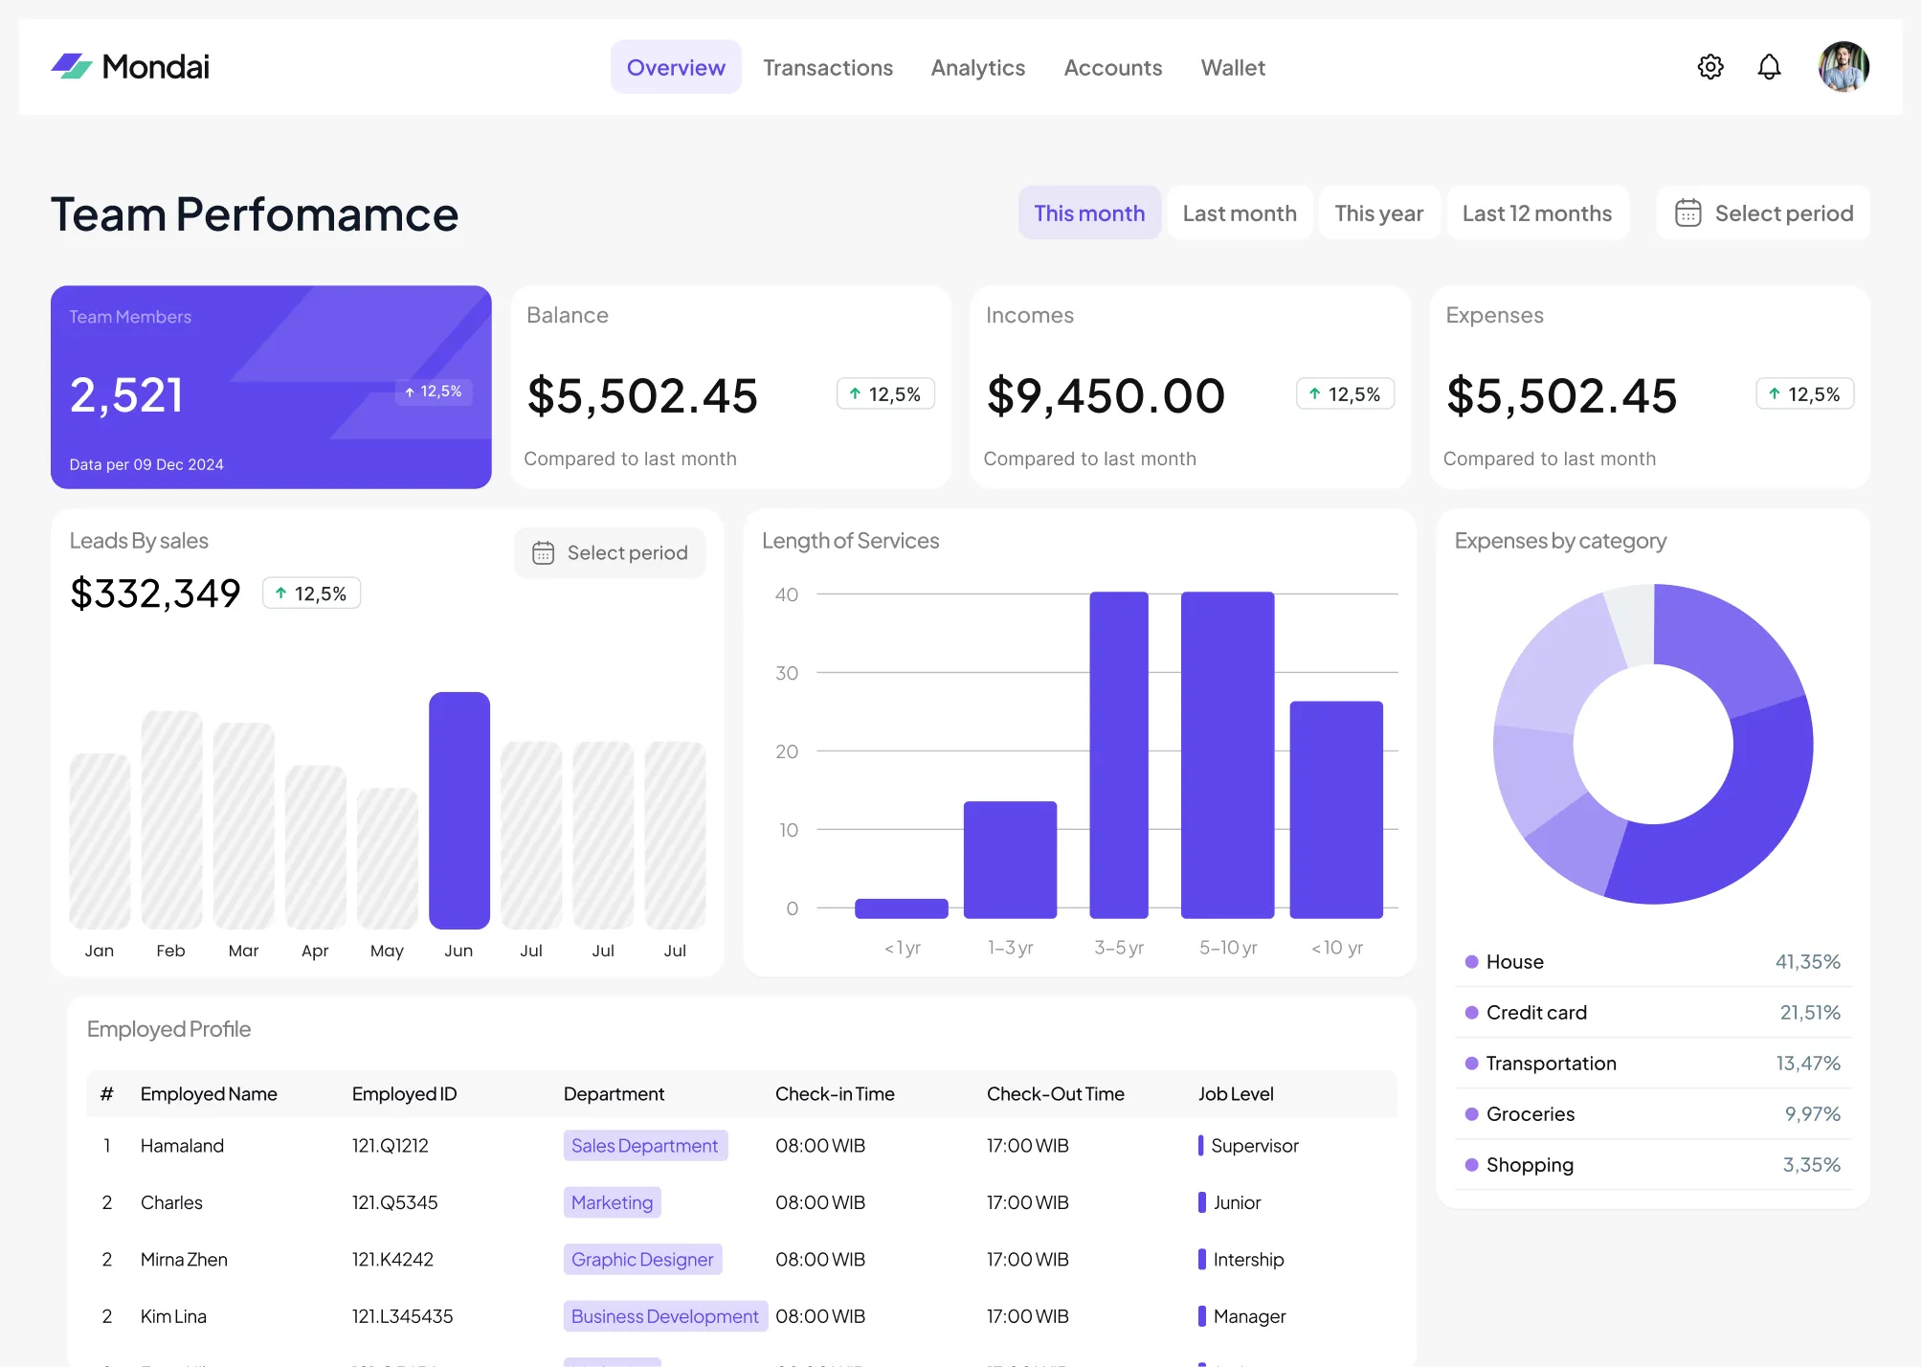Click the Sales Department tag for Hamaland
1922x1367 pixels.
coord(644,1146)
